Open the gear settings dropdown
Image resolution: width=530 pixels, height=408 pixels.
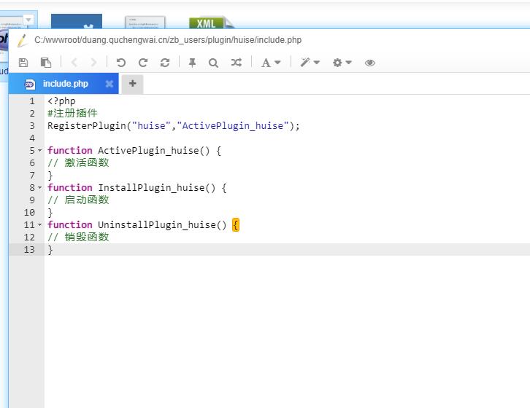tap(342, 63)
